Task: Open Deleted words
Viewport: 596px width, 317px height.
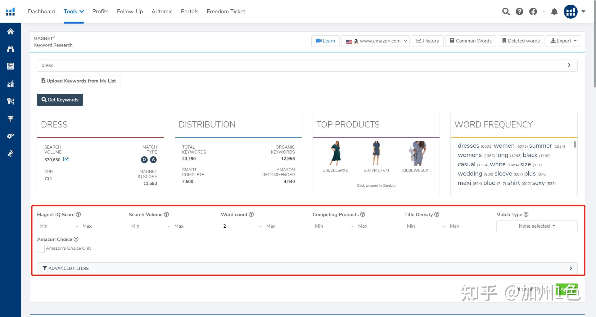Action: coord(521,41)
